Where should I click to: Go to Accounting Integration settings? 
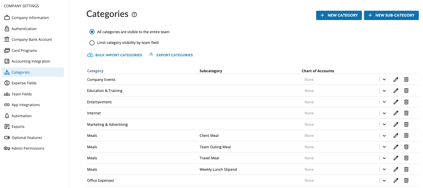pyautogui.click(x=31, y=61)
